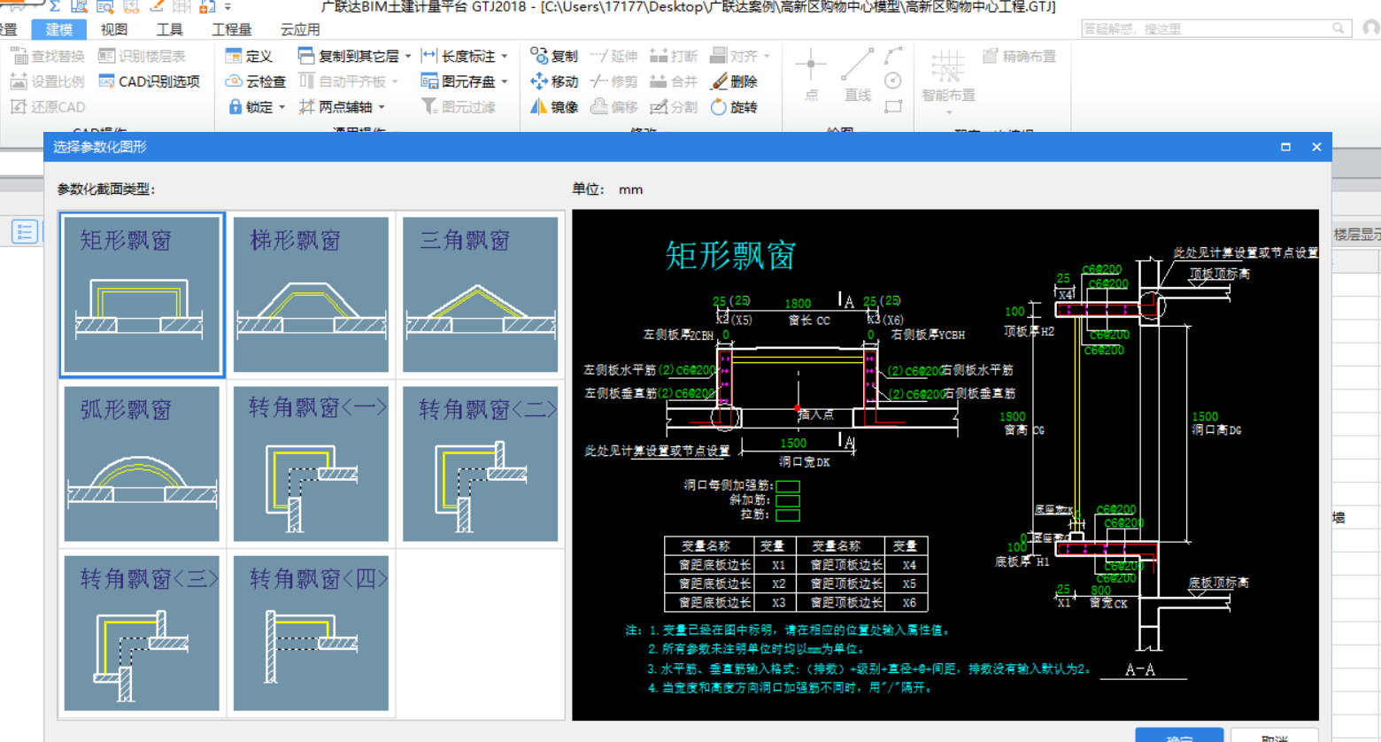Click the 延伸 tool
The width and height of the screenshot is (1381, 742).
(613, 56)
